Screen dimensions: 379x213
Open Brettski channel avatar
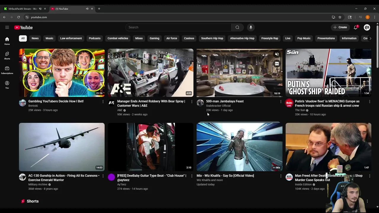23,103
